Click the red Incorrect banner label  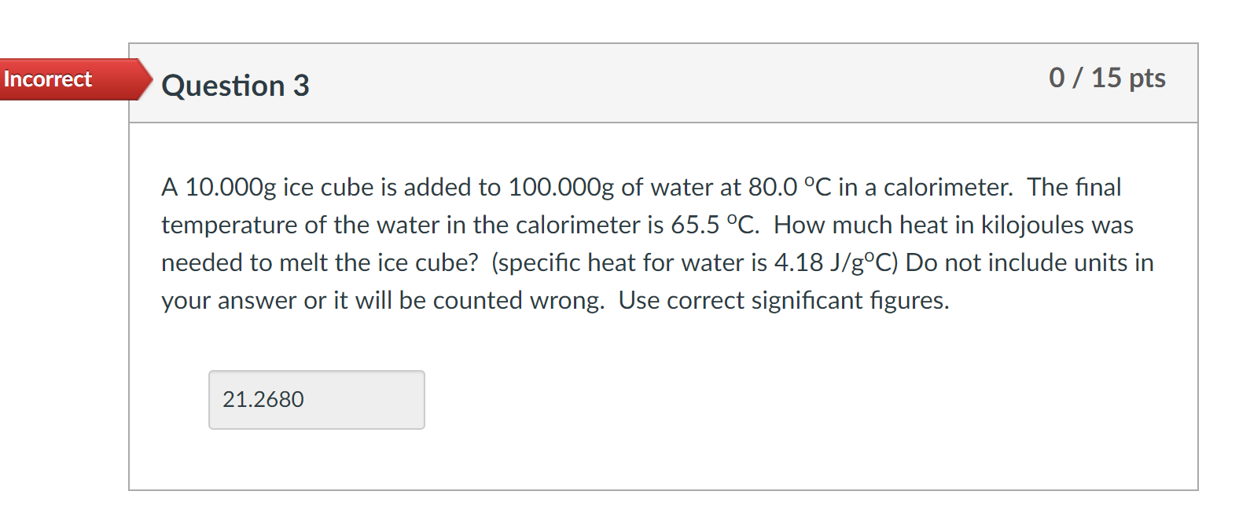point(48,79)
